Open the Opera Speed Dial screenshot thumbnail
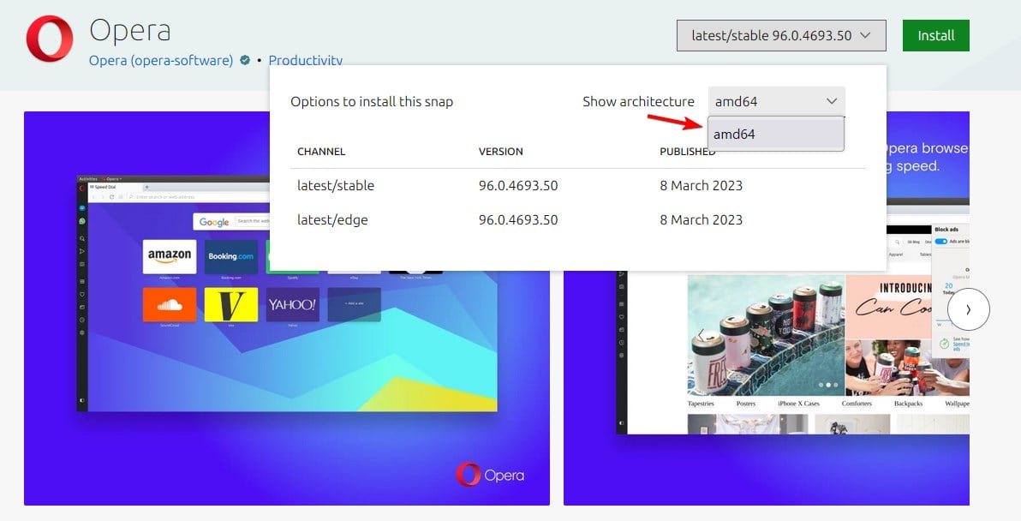1021x521 pixels. click(x=286, y=308)
